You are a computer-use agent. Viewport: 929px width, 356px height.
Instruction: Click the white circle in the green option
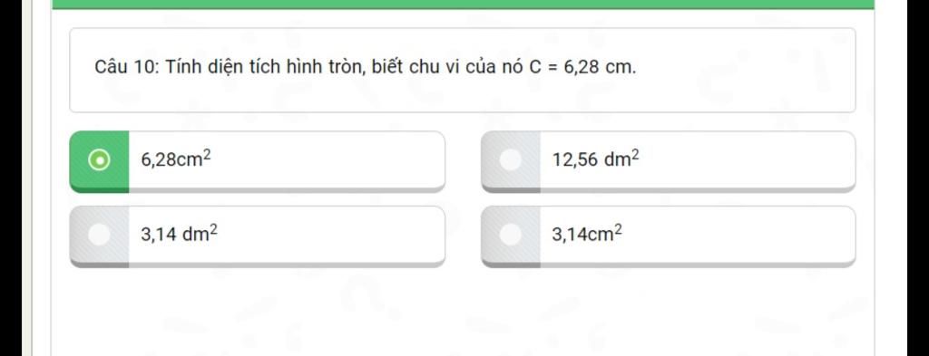(99, 159)
